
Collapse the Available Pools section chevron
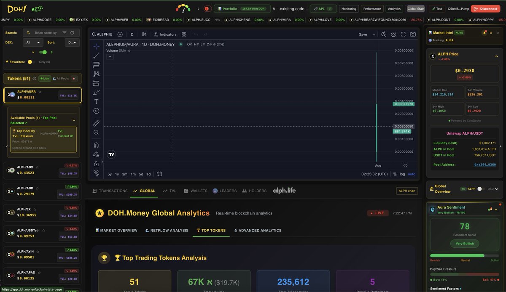point(74,120)
